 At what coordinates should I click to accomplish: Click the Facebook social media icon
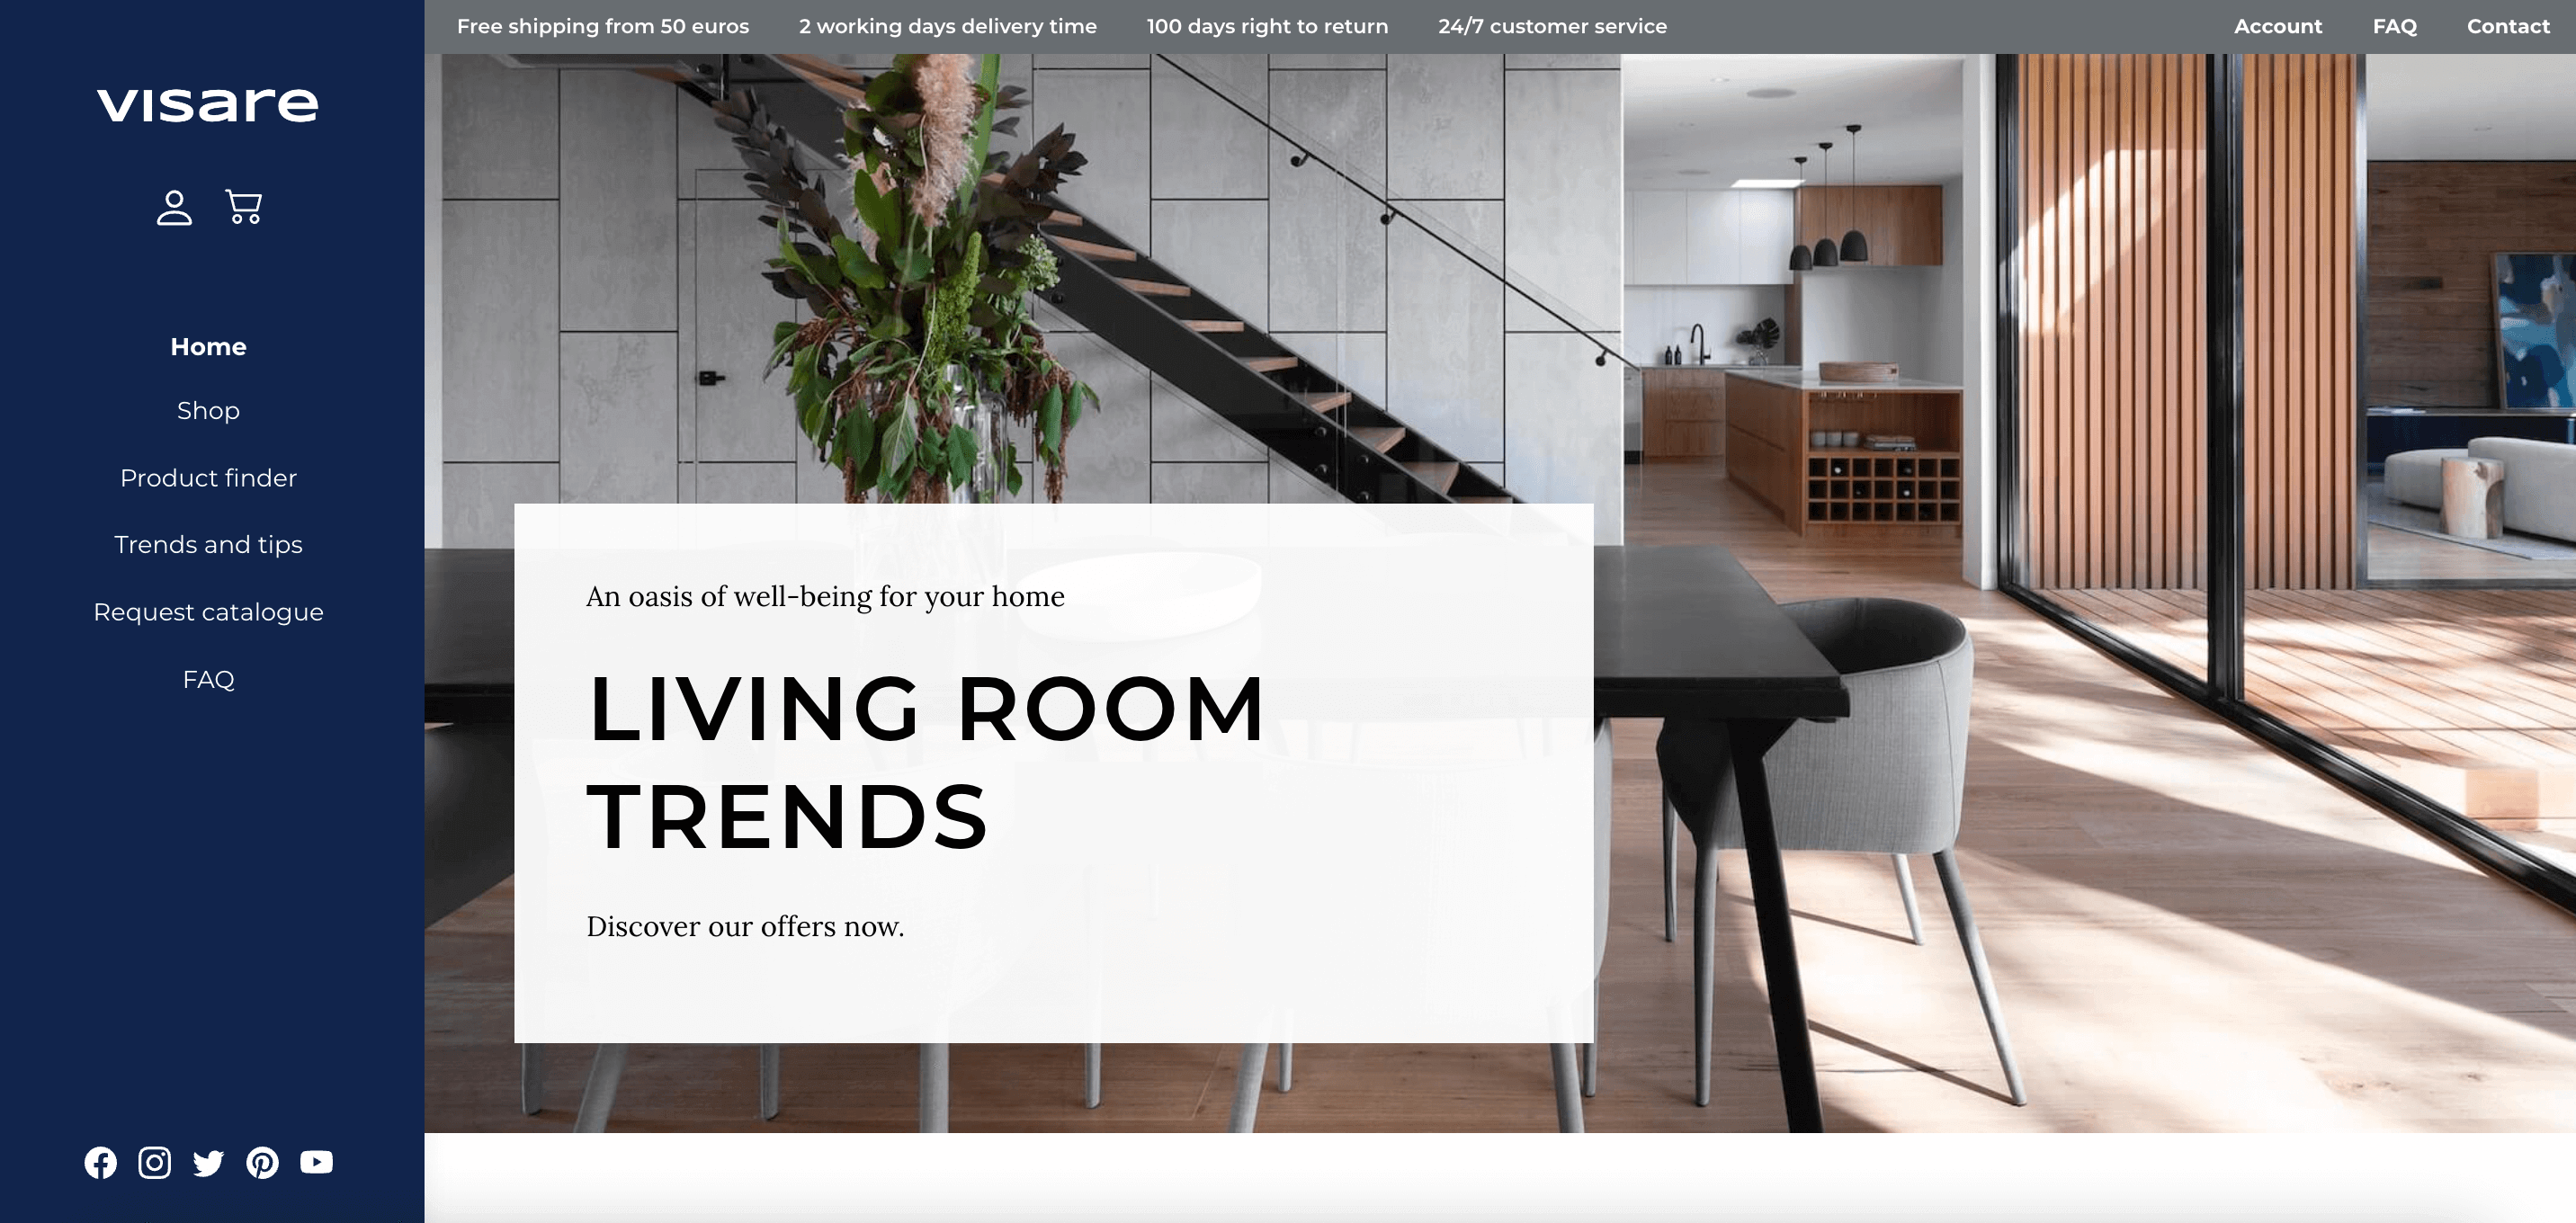pos(100,1162)
